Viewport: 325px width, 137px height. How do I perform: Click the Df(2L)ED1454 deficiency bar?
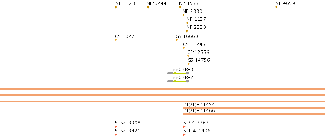(254, 107)
